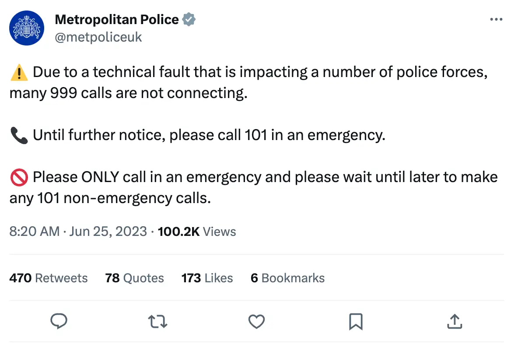Reply to the Metropolitan Police tweet
This screenshot has height=344, width=518.
click(58, 322)
